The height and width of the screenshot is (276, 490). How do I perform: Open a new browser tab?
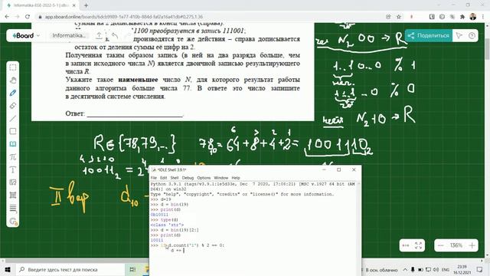click(86, 5)
